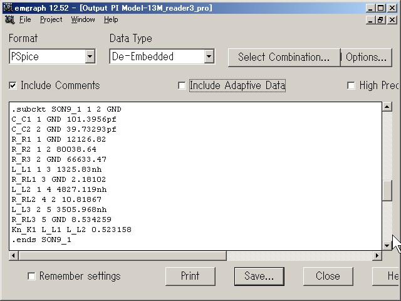401x301 pixels.
Task: Expand the Data Type De-Embedded dropdown
Action: (x=209, y=56)
